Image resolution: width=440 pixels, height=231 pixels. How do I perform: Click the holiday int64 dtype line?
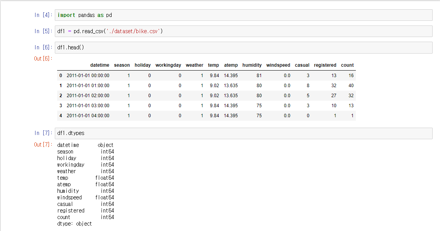pyautogui.click(x=85, y=158)
